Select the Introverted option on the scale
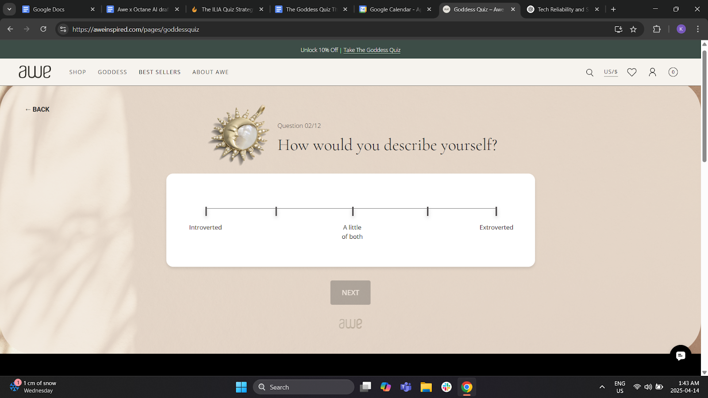Screen dimensions: 708x398 pyautogui.click(x=205, y=211)
